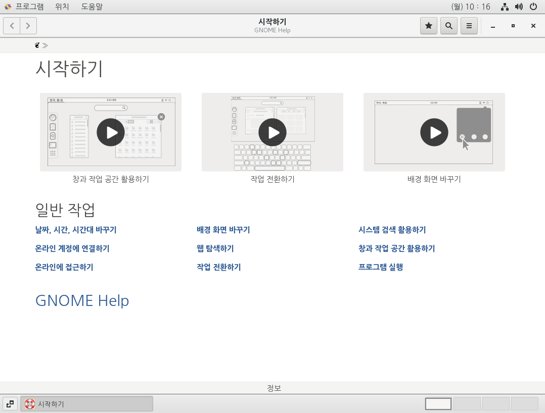
Task: Open the 위치 menu
Action: 62,7
